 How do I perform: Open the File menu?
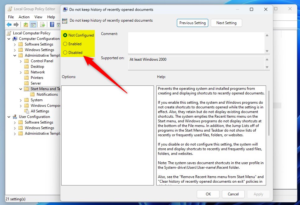click(11, 17)
